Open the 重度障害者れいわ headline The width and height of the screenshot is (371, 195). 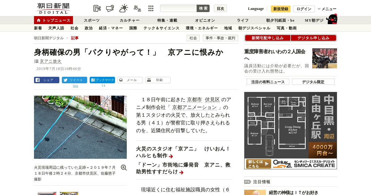pos(275,55)
